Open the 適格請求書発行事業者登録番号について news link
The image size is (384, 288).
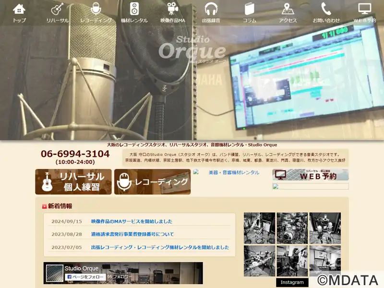(x=132, y=234)
